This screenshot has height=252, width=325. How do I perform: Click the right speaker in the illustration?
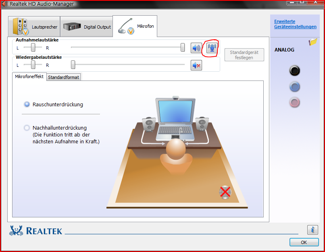[x=202, y=124]
